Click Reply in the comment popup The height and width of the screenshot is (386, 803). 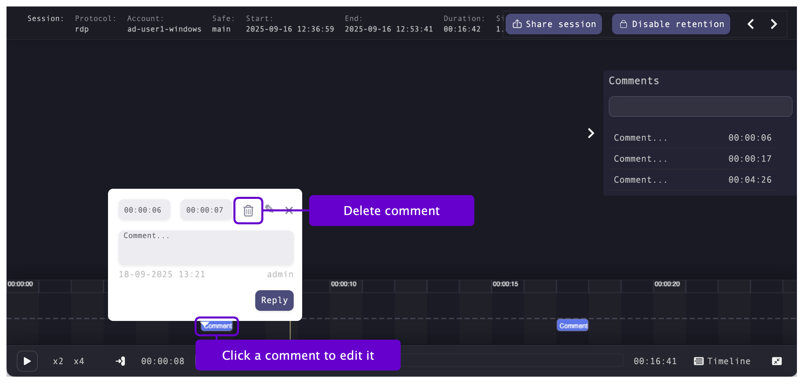[x=274, y=300]
